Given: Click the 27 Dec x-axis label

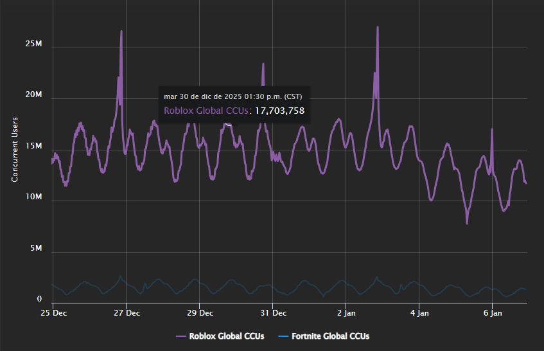Looking at the screenshot, I should (x=127, y=313).
